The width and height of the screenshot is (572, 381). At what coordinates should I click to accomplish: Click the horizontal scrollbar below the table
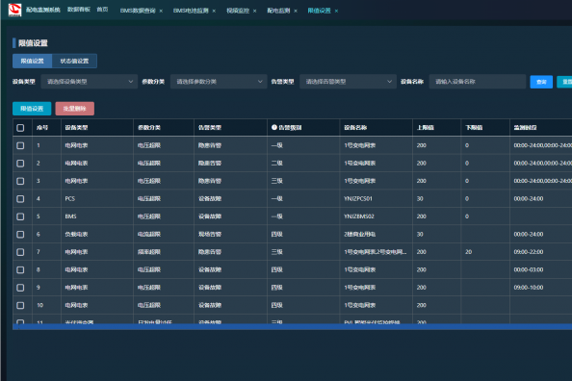click(x=292, y=327)
